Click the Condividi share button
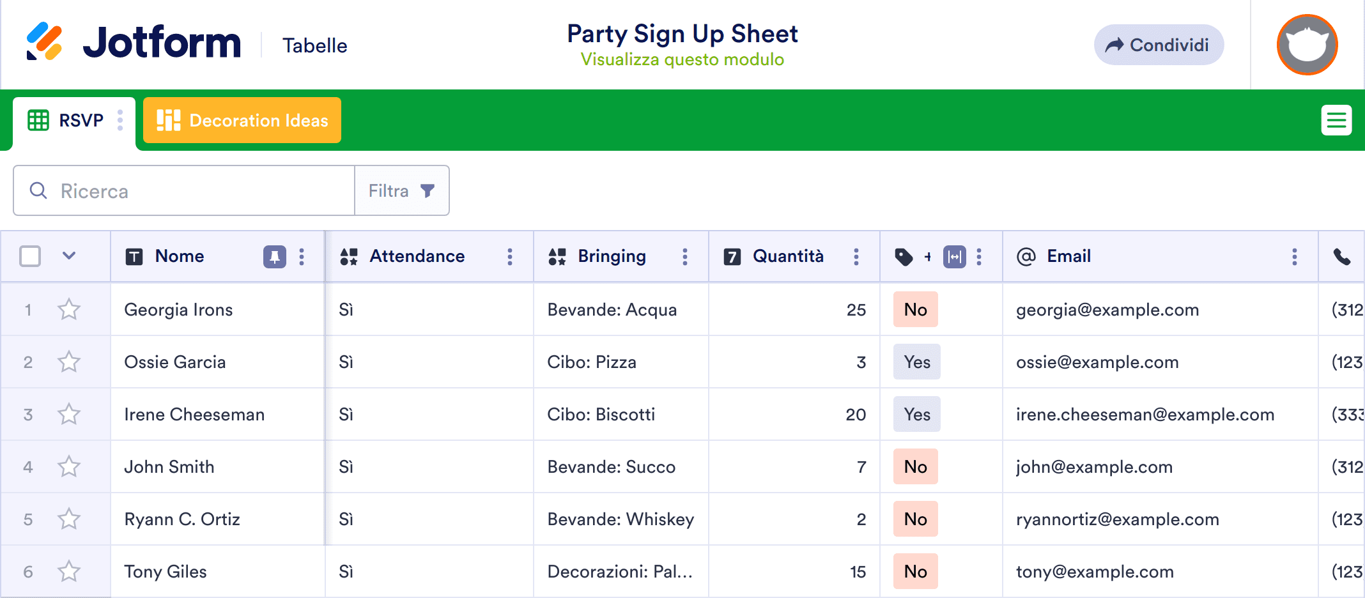Viewport: 1365px width, 598px height. point(1159,45)
